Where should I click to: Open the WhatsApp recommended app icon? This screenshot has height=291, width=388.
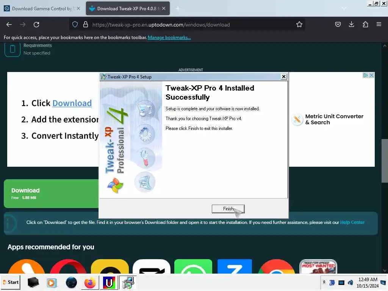coord(193,266)
